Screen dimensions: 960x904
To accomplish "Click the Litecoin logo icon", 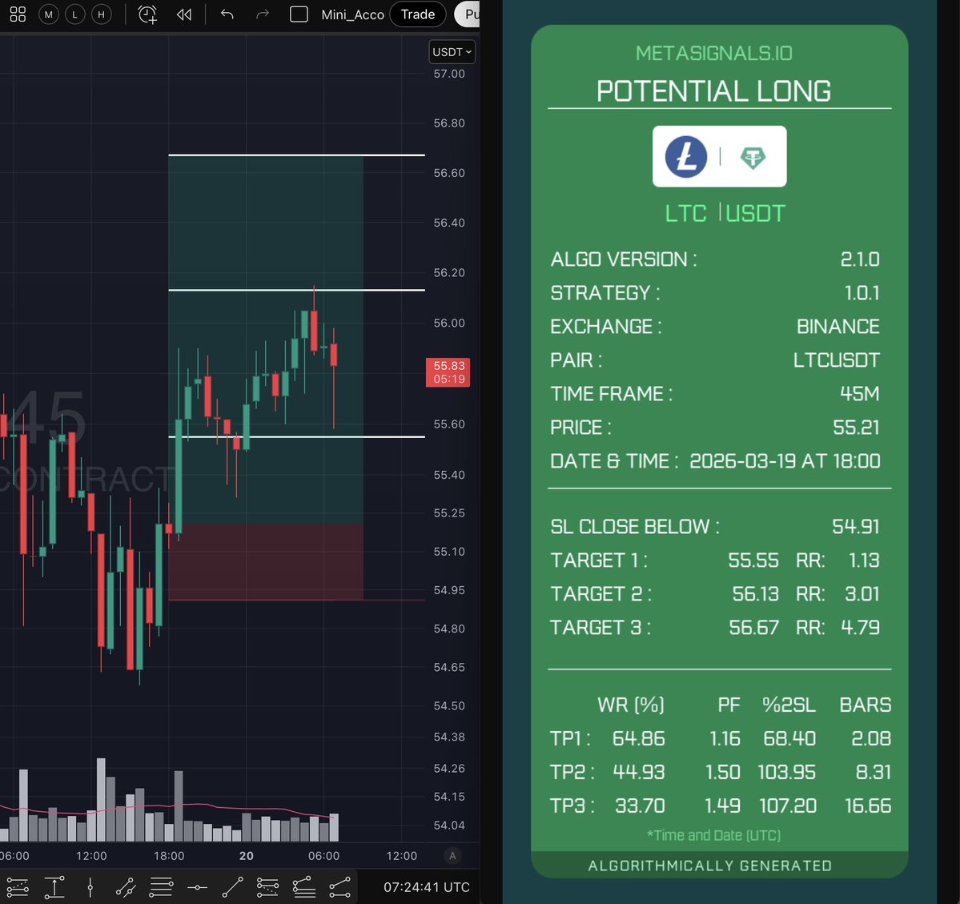I will pos(686,157).
